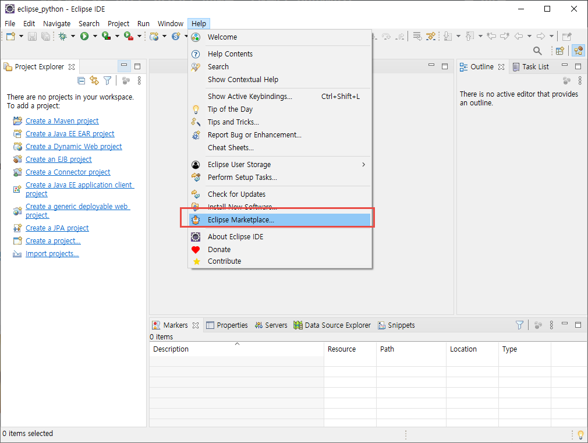Click Create a Dynamic Web project link

click(74, 146)
